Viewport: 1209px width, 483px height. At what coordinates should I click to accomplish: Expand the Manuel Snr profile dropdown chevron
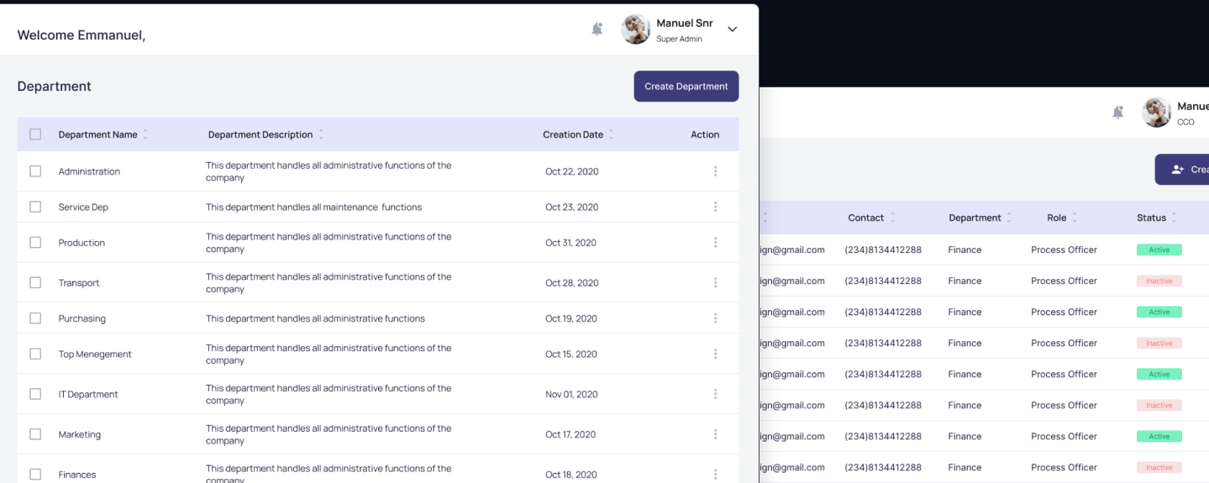point(732,29)
